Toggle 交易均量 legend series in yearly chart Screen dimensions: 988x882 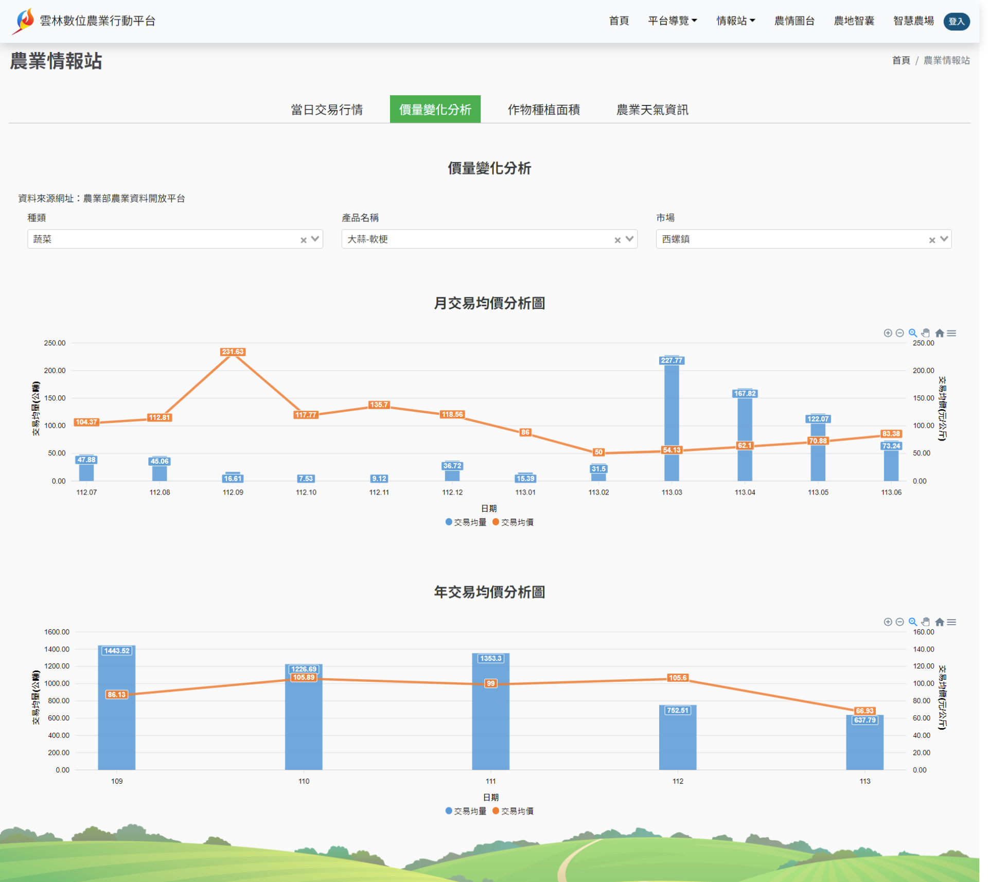point(466,811)
